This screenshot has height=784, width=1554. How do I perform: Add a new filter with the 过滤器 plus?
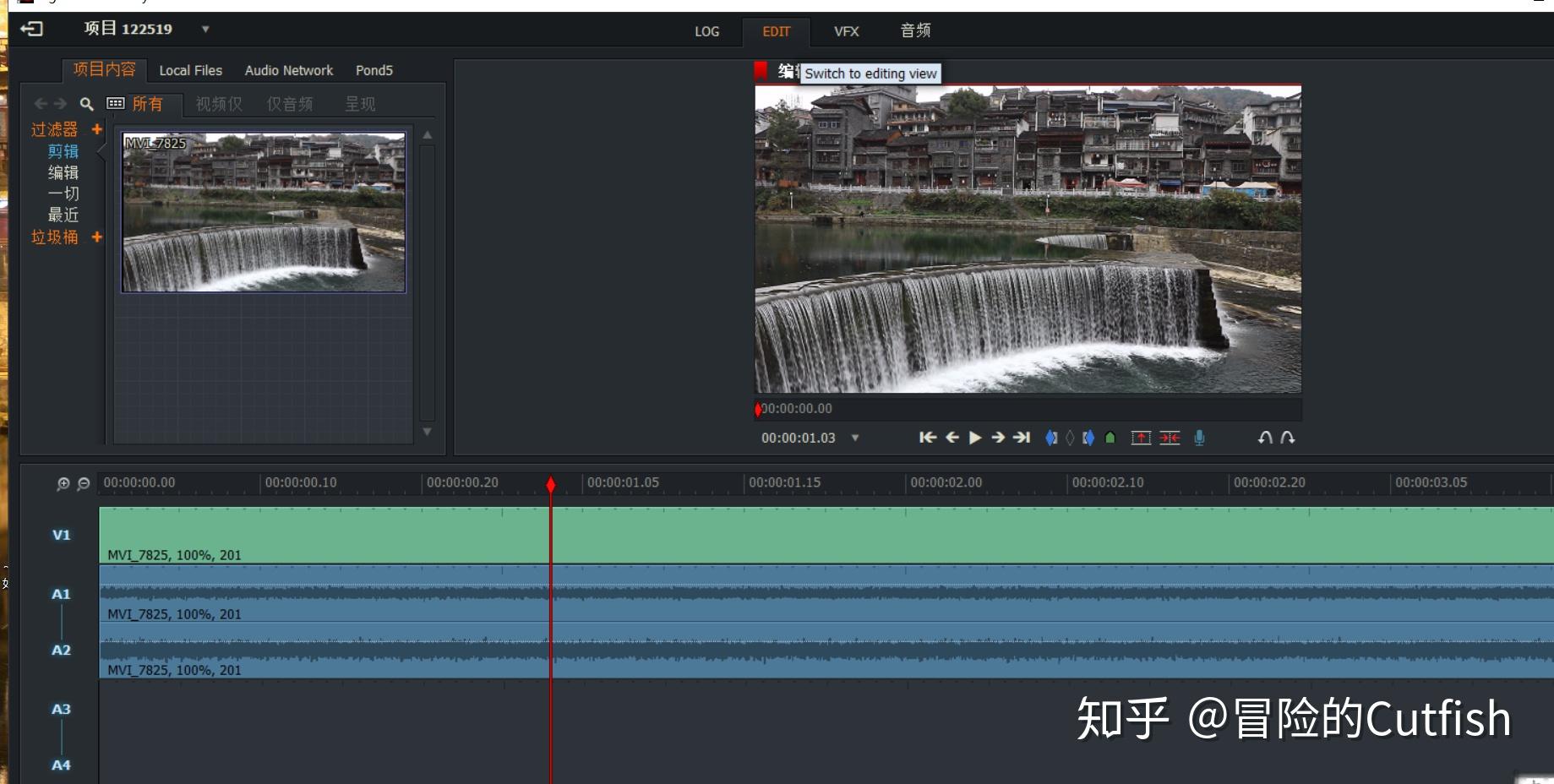pyautogui.click(x=97, y=129)
